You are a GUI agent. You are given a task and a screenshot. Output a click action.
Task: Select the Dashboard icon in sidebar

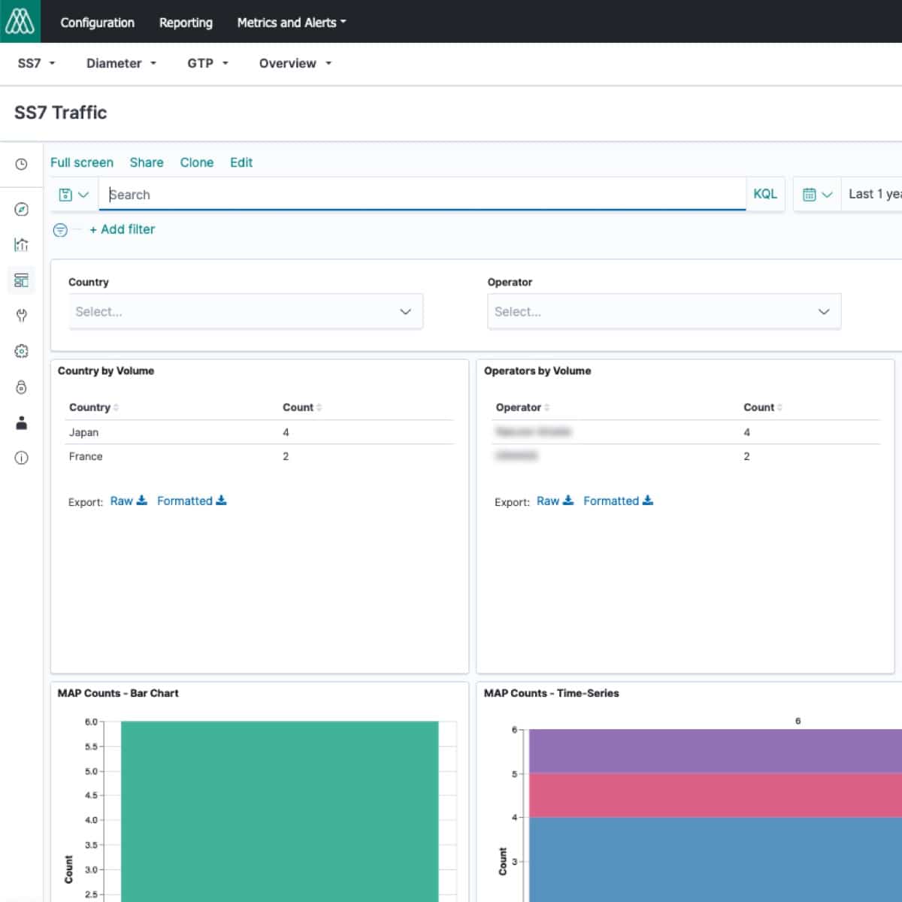[21, 280]
